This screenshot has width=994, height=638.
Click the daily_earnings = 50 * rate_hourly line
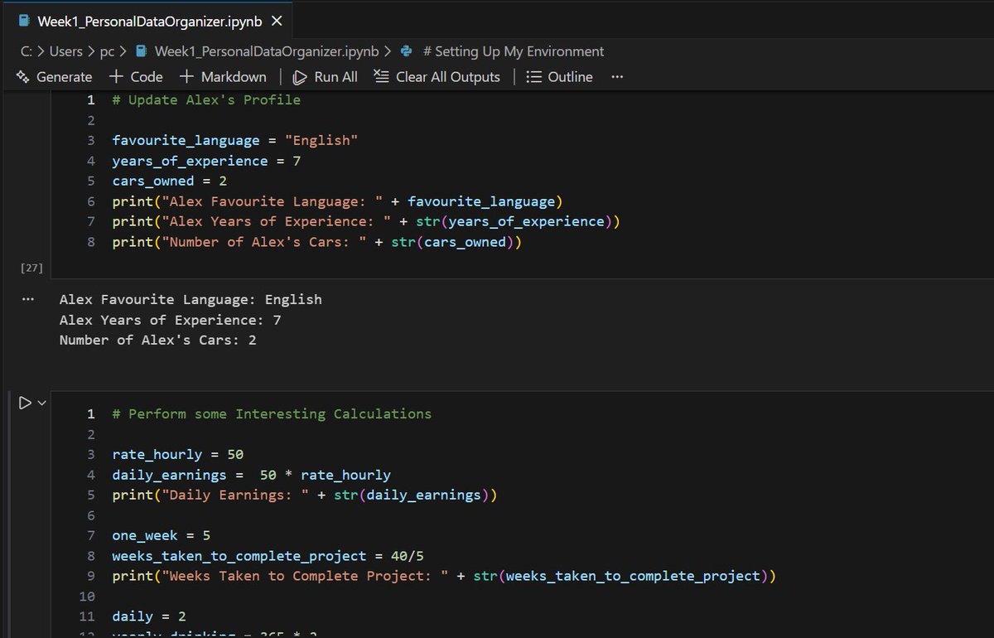click(251, 475)
